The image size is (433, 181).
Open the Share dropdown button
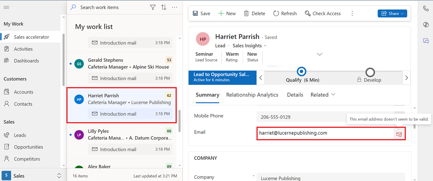[x=393, y=14]
